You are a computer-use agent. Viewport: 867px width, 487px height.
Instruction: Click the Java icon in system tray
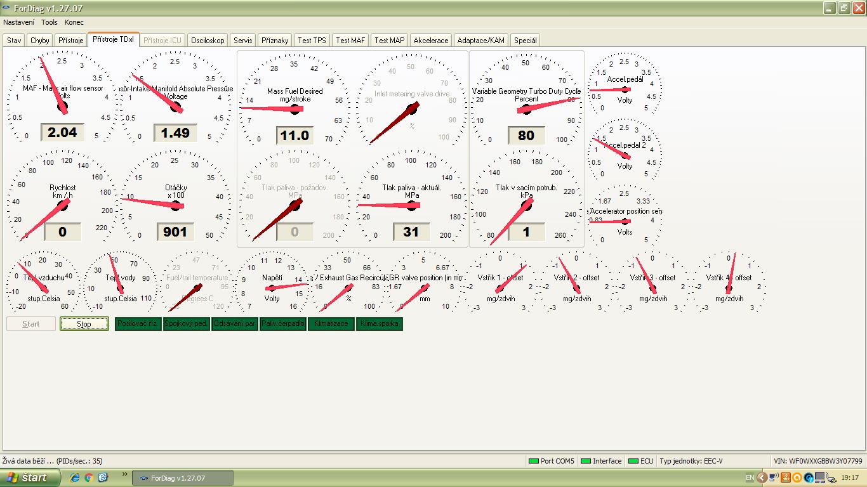click(785, 477)
